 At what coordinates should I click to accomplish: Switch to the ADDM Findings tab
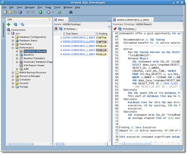pos(71,24)
